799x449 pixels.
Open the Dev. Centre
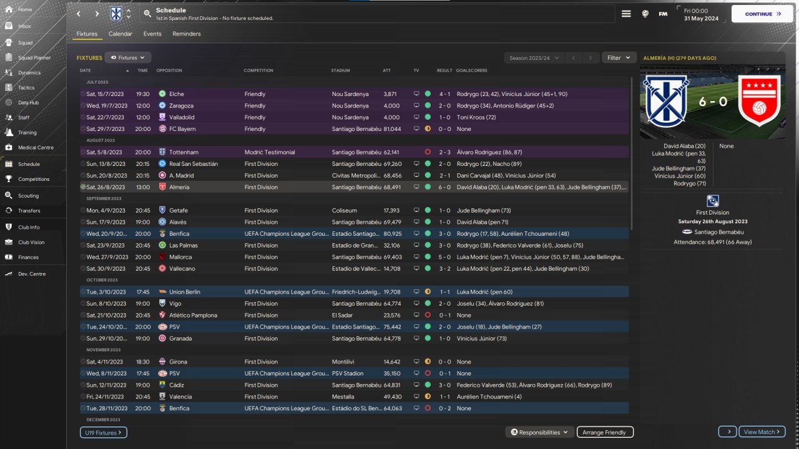pos(33,274)
